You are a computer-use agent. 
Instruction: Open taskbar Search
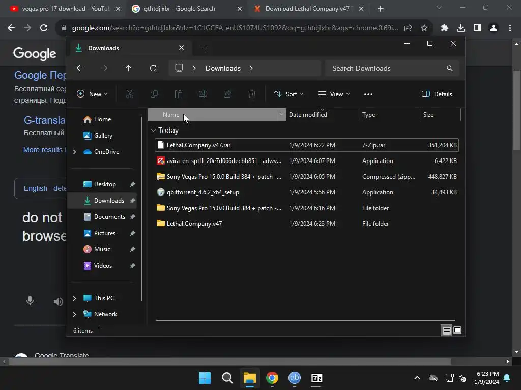(227, 378)
